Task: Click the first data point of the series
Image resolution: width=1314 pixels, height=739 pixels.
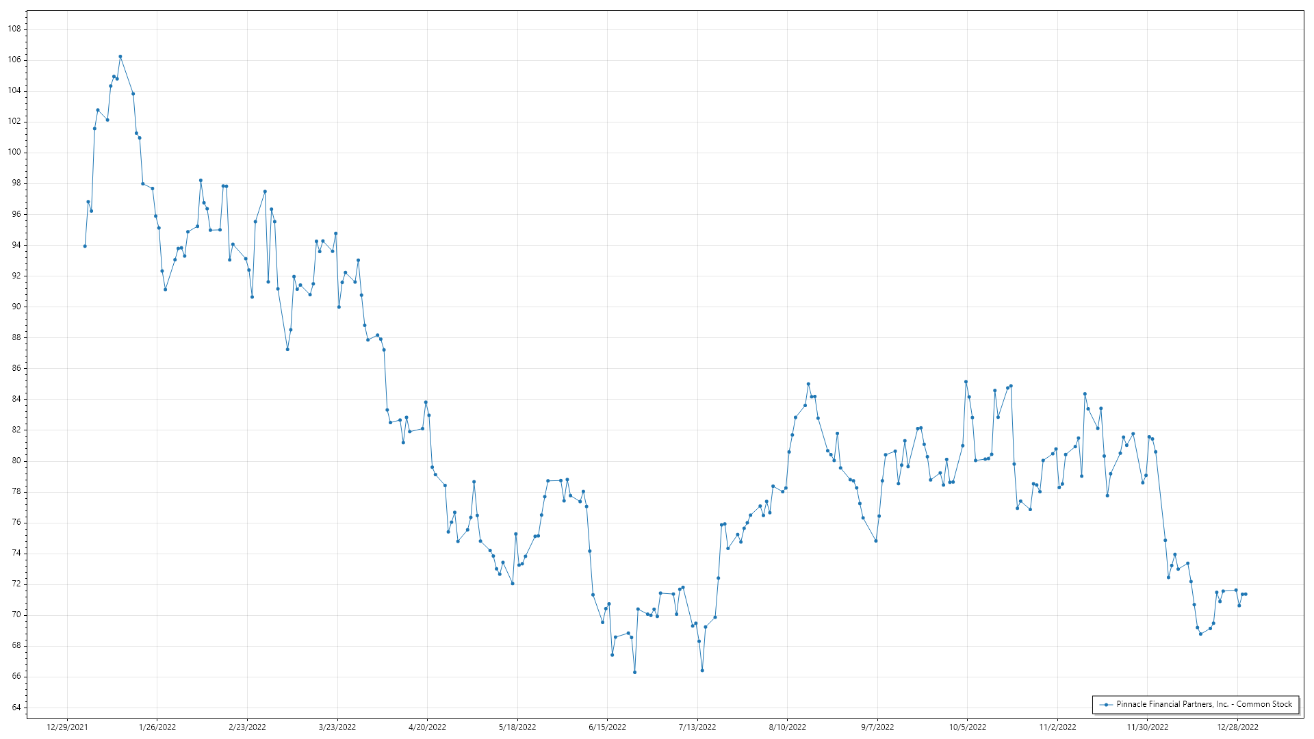Action: pos(85,246)
